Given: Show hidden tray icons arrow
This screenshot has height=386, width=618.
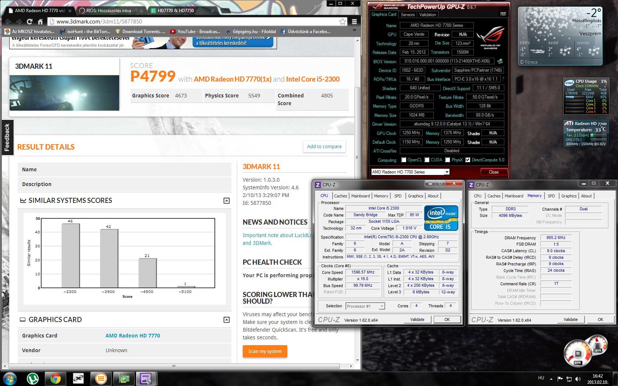Looking at the screenshot, I should [551, 379].
